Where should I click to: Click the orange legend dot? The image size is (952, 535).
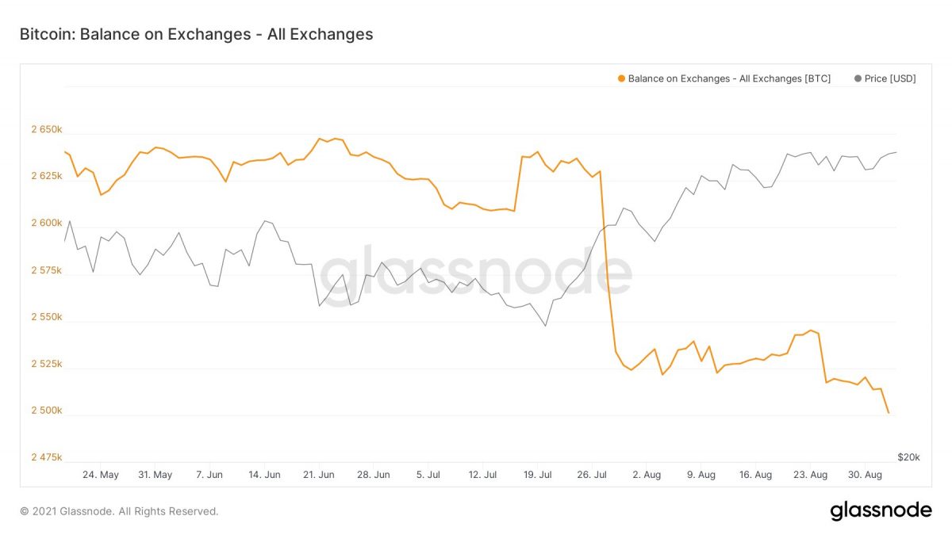pyautogui.click(x=621, y=78)
